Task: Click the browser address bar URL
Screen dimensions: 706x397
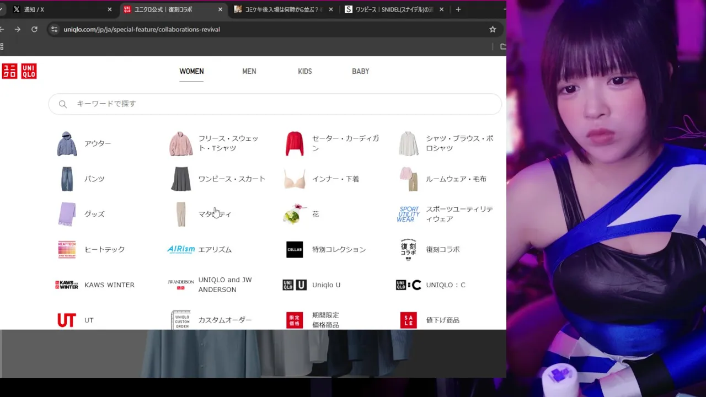Action: [x=142, y=29]
